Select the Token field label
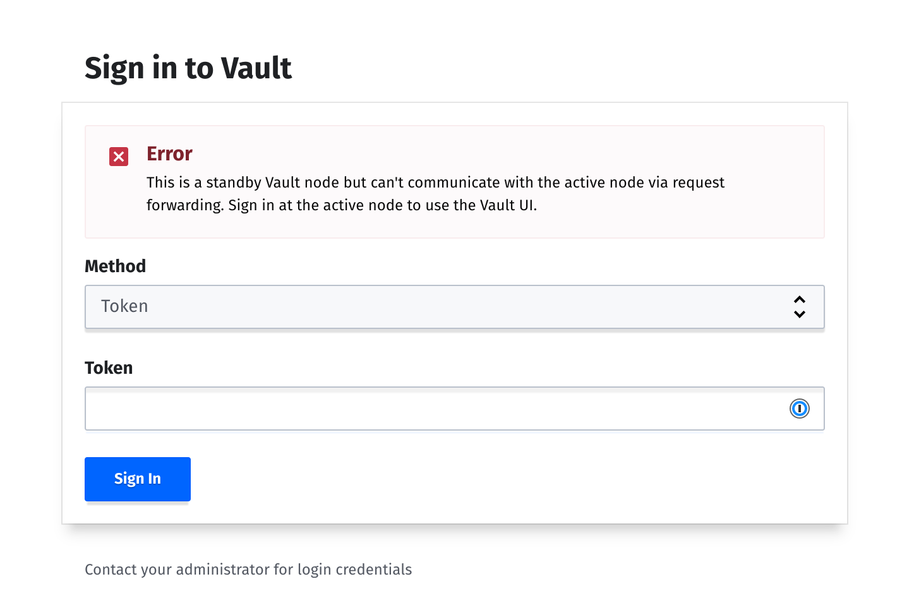The width and height of the screenshot is (914, 615). (x=108, y=367)
